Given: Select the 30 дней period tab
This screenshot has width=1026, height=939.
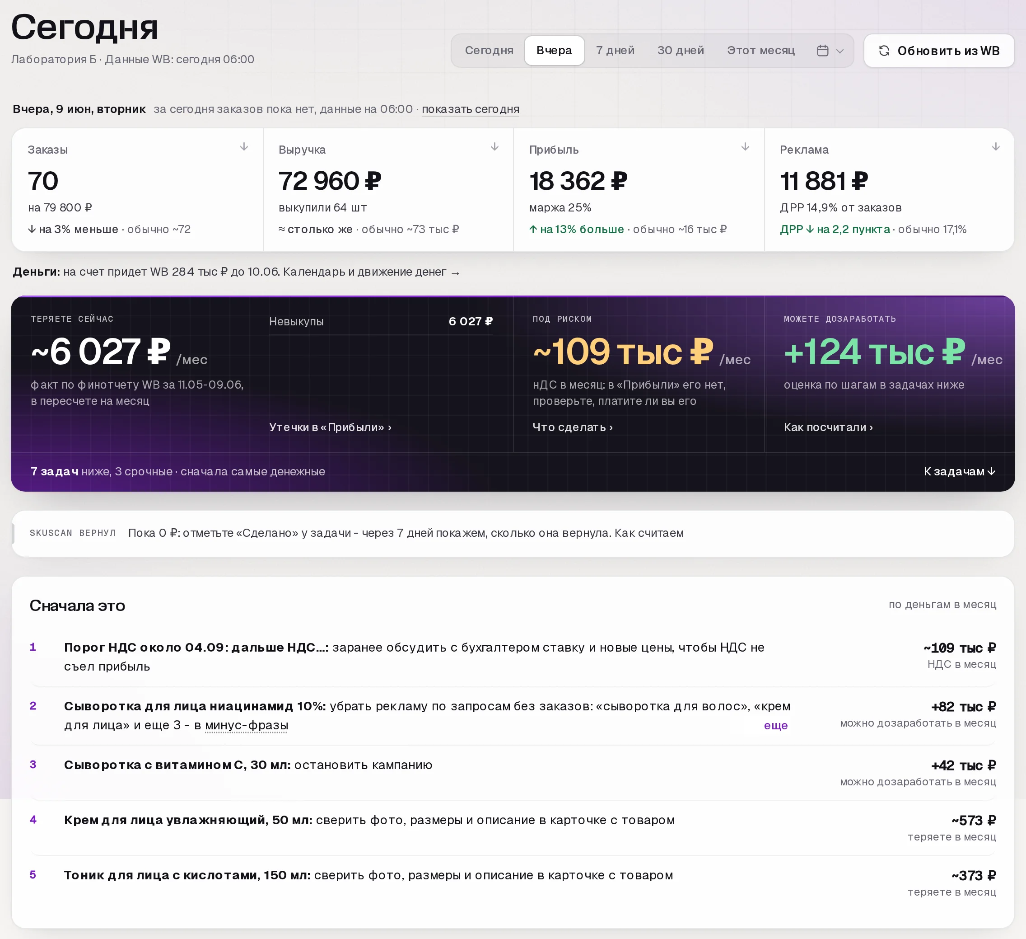Looking at the screenshot, I should tap(681, 51).
